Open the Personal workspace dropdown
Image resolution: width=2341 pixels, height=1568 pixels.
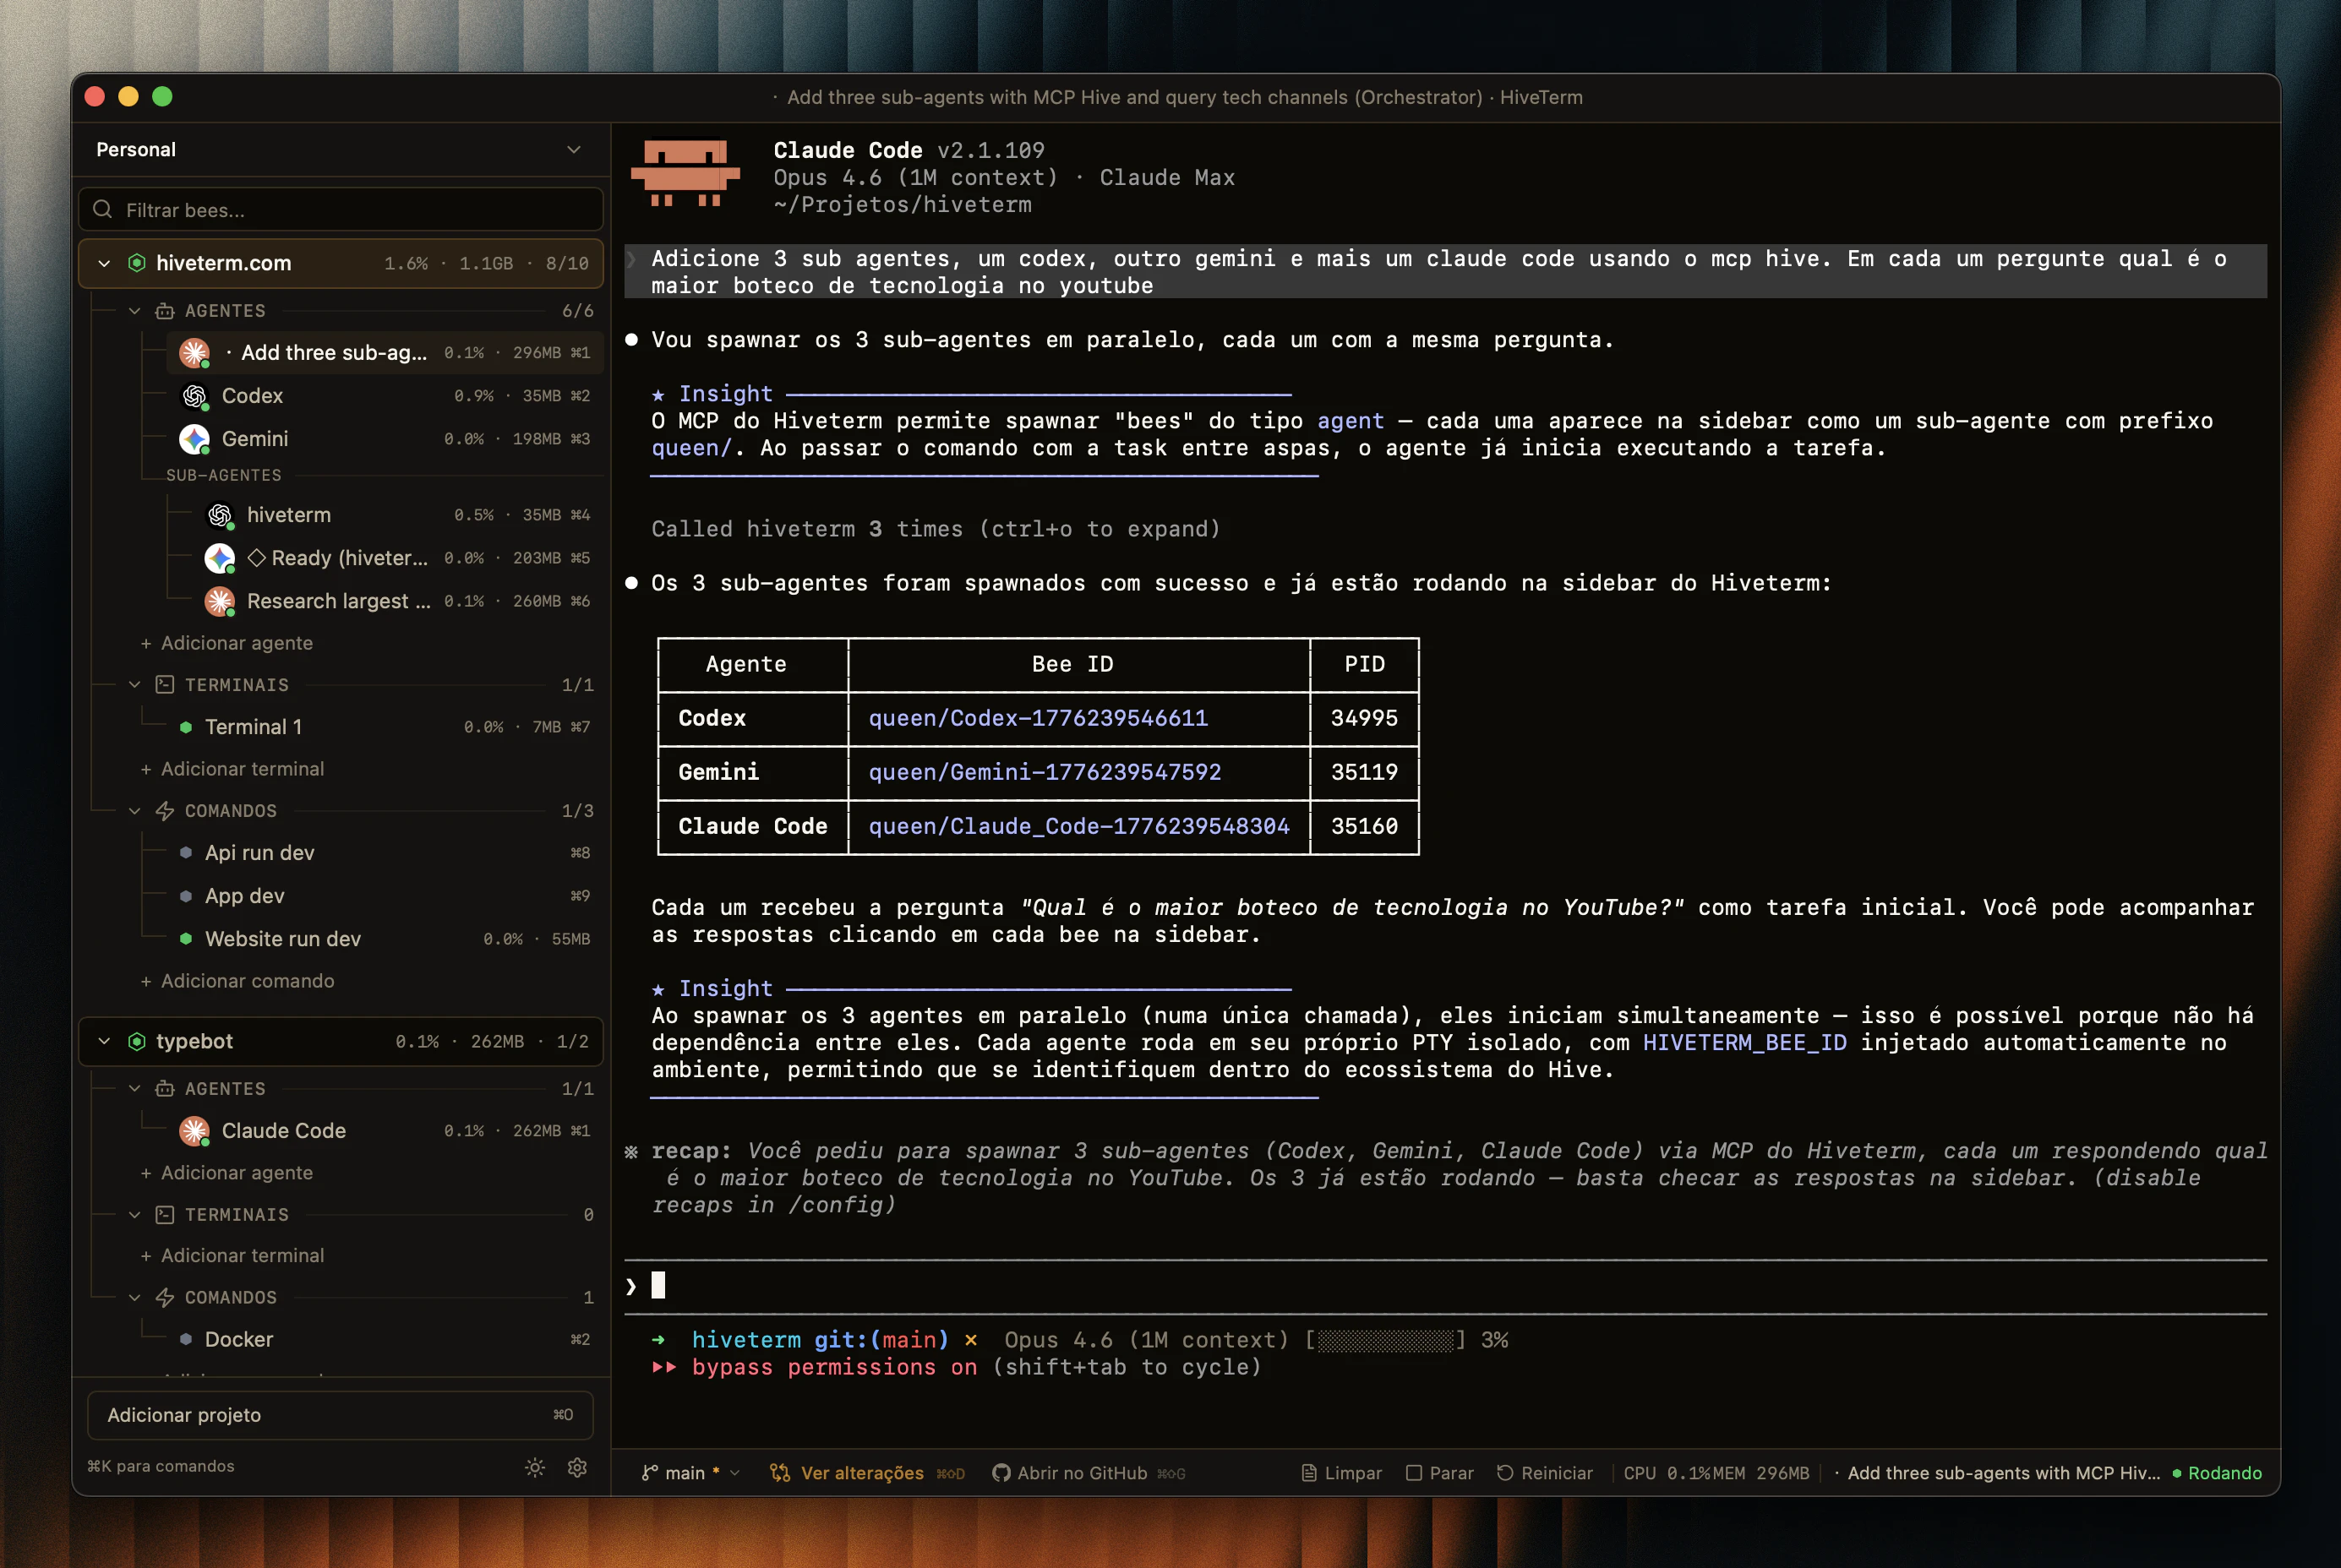pyautogui.click(x=573, y=149)
